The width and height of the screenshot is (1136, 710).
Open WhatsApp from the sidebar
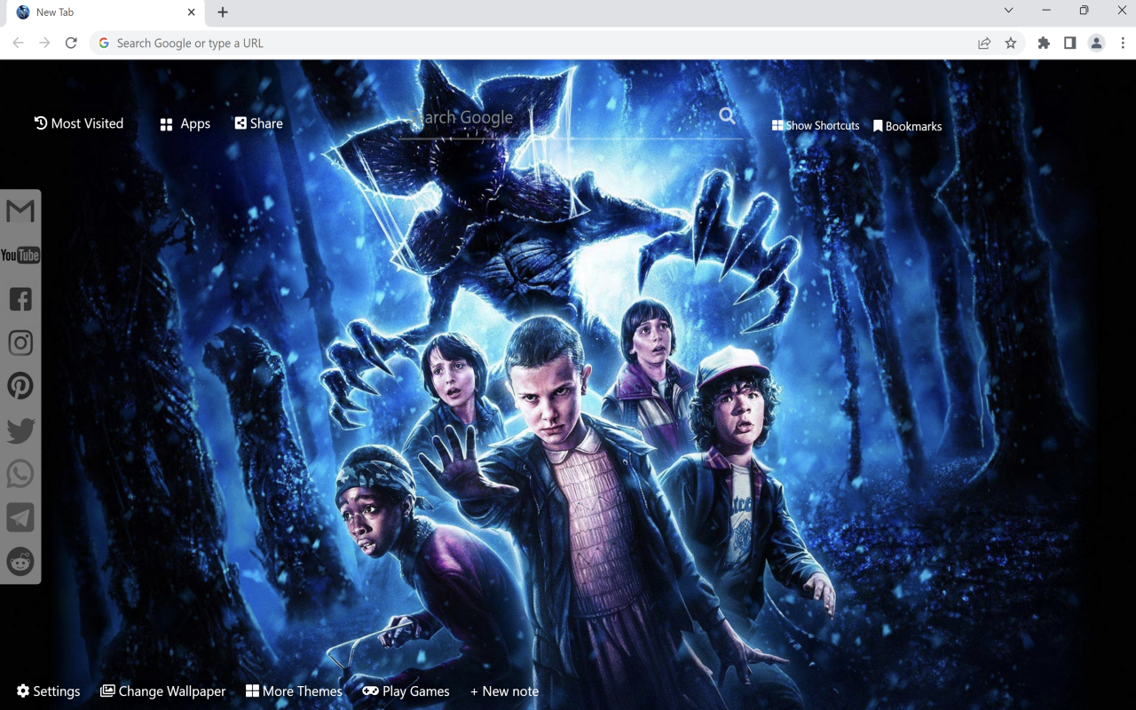[20, 474]
